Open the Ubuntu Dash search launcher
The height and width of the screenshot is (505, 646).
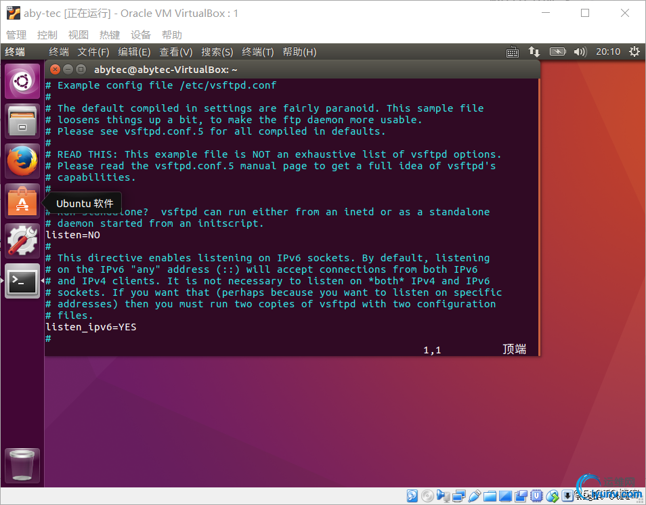22,81
